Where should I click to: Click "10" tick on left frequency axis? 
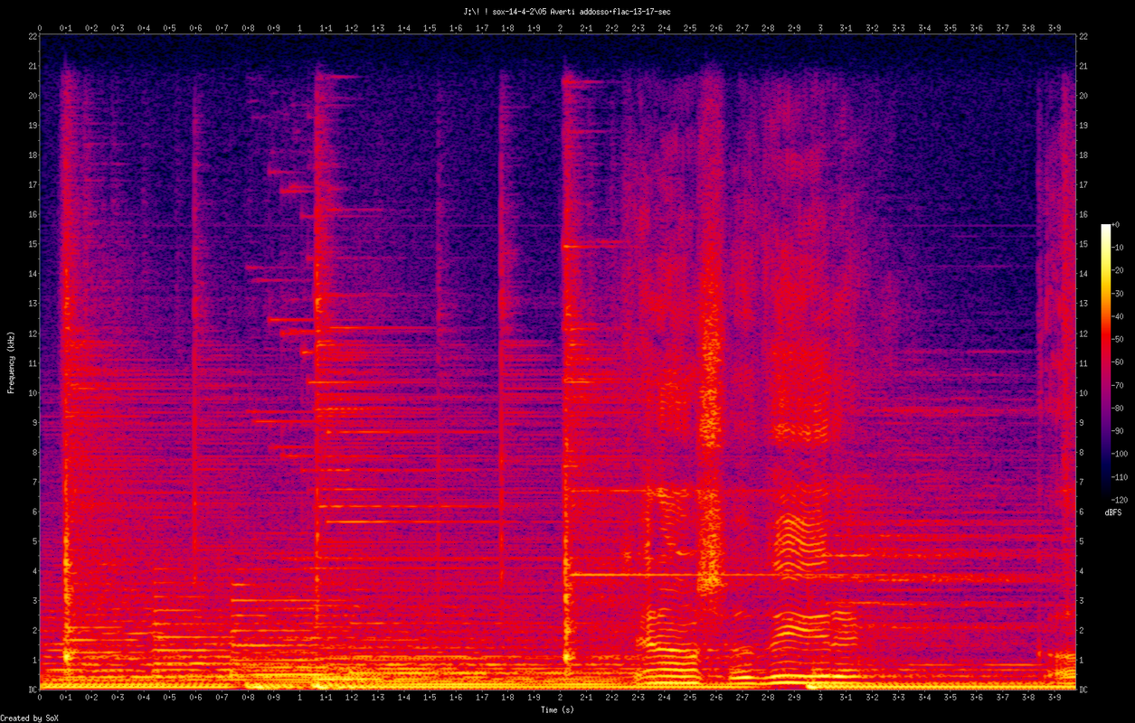[x=33, y=393]
